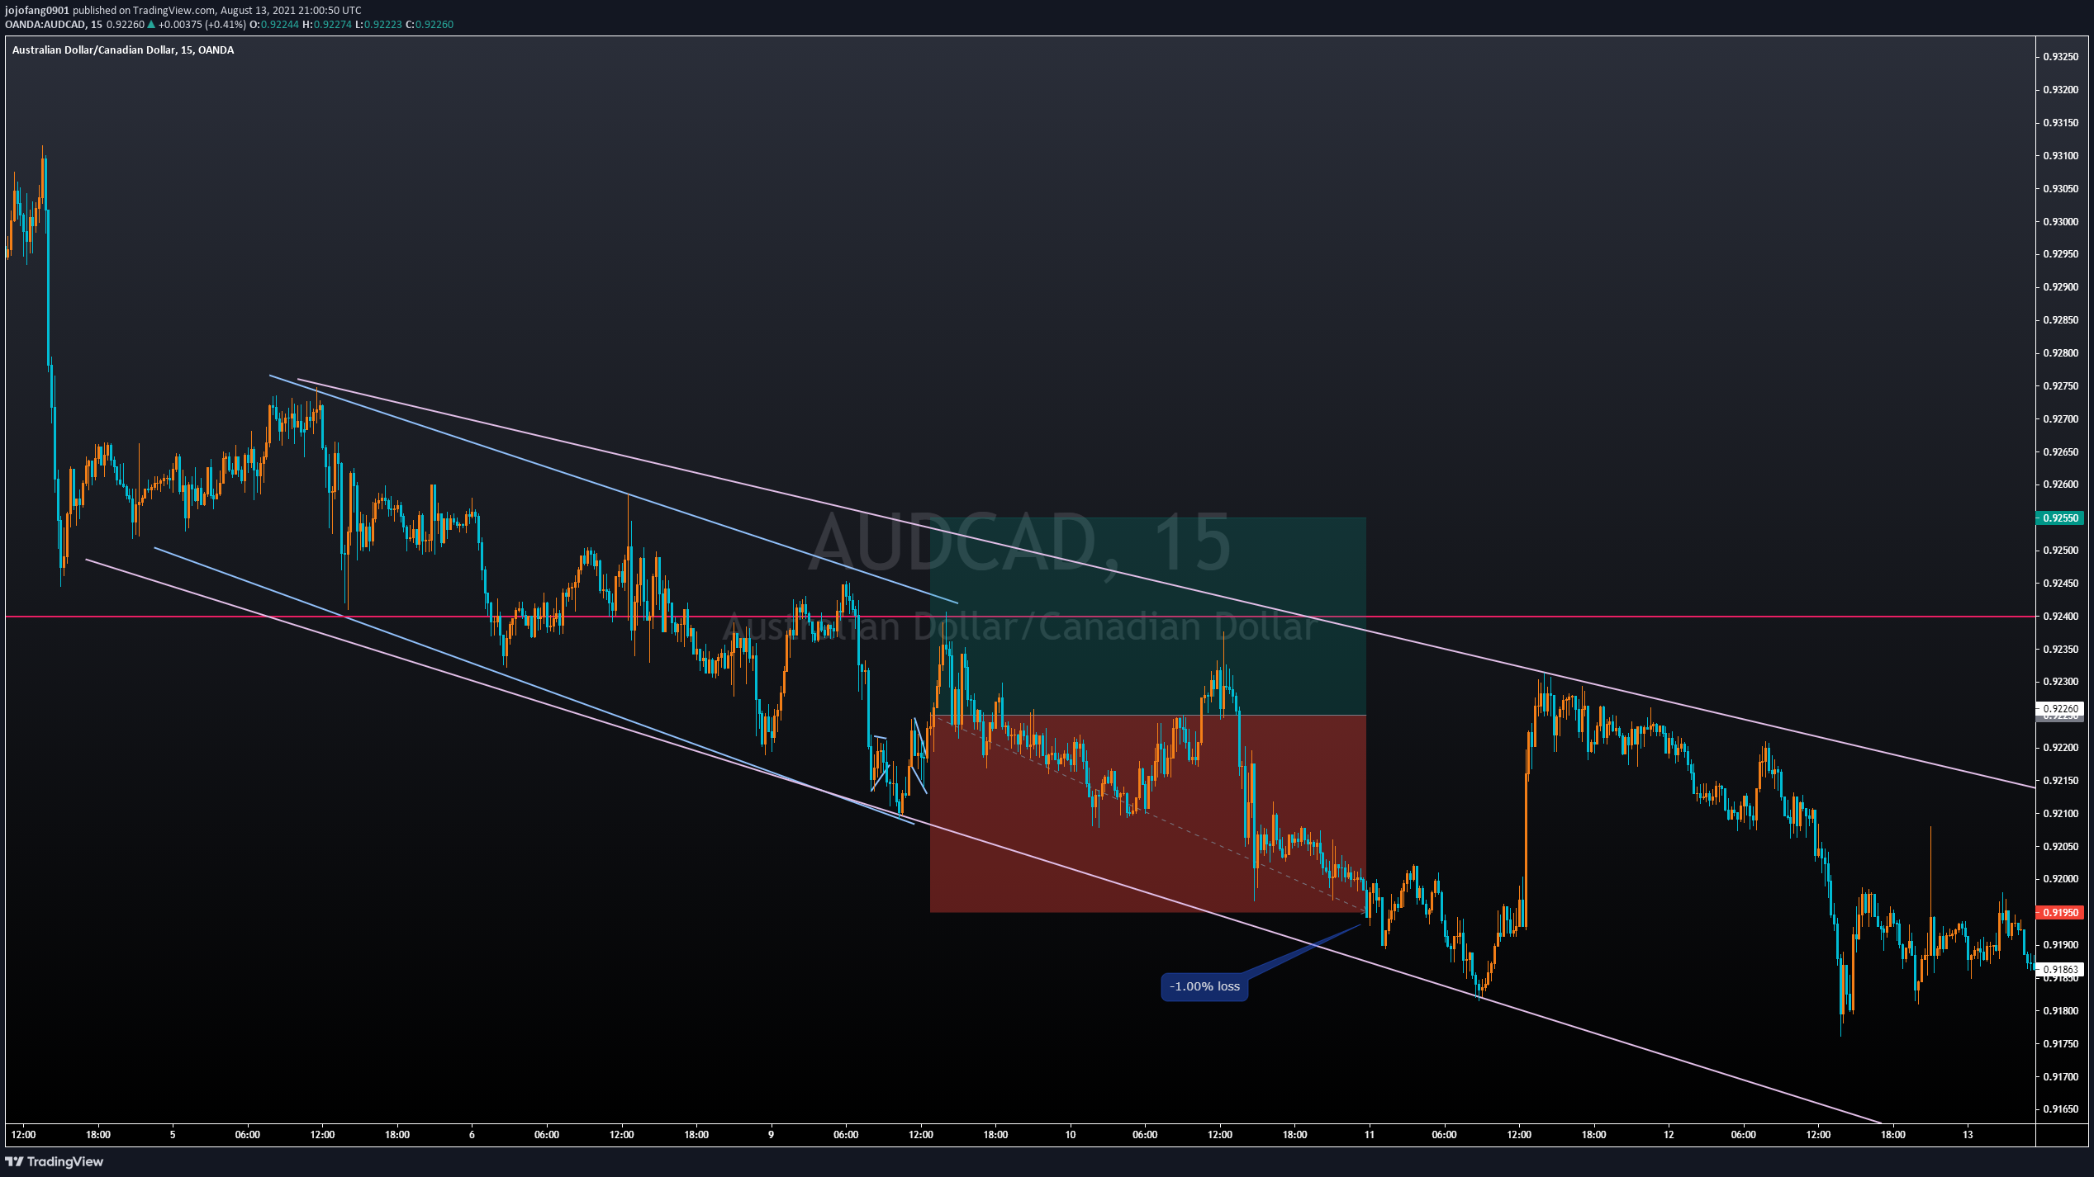Click the date label '10' on time axis

click(1071, 1135)
